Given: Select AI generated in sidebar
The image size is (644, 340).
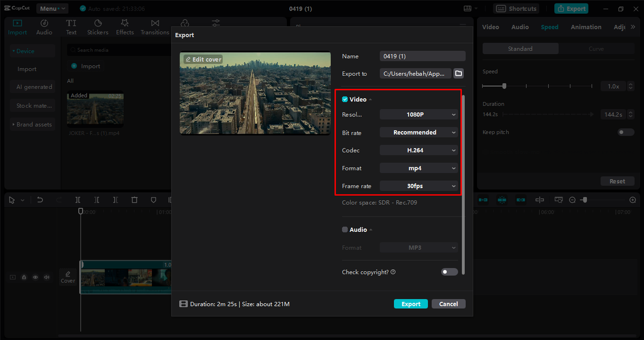Looking at the screenshot, I should coord(33,87).
